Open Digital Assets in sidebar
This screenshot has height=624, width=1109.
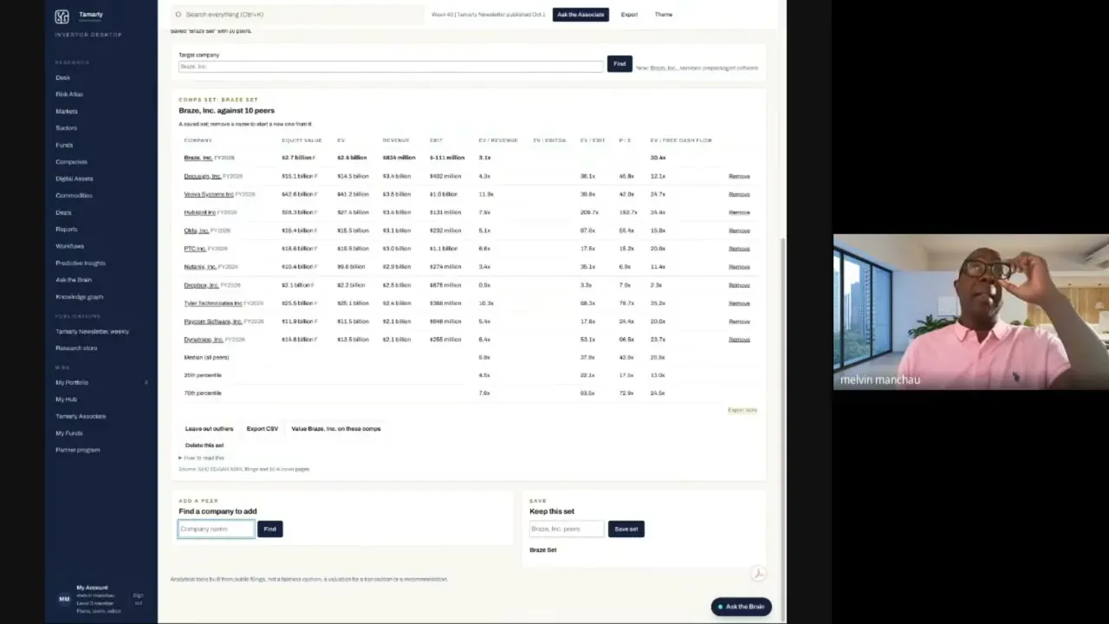pos(75,179)
